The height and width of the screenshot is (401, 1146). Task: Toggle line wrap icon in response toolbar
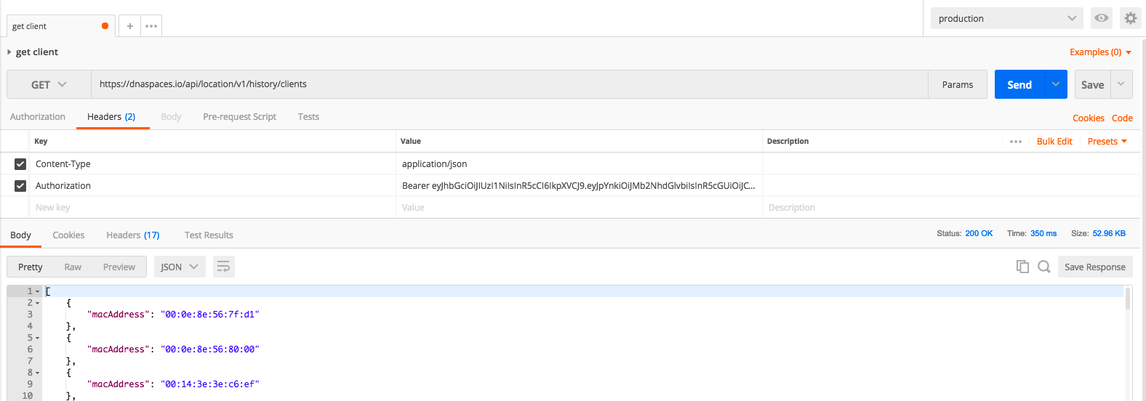224,267
